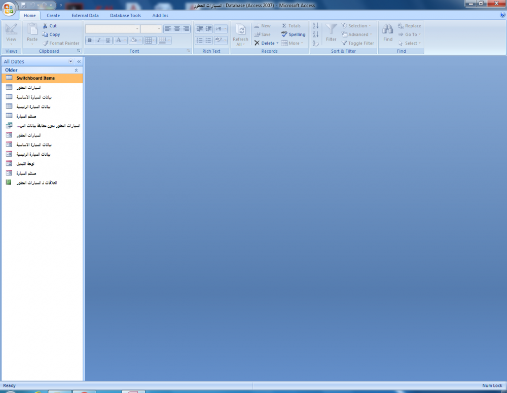Open Microsoft Access Help icon
Screen dimensions: 507x393
pyautogui.click(x=502, y=15)
